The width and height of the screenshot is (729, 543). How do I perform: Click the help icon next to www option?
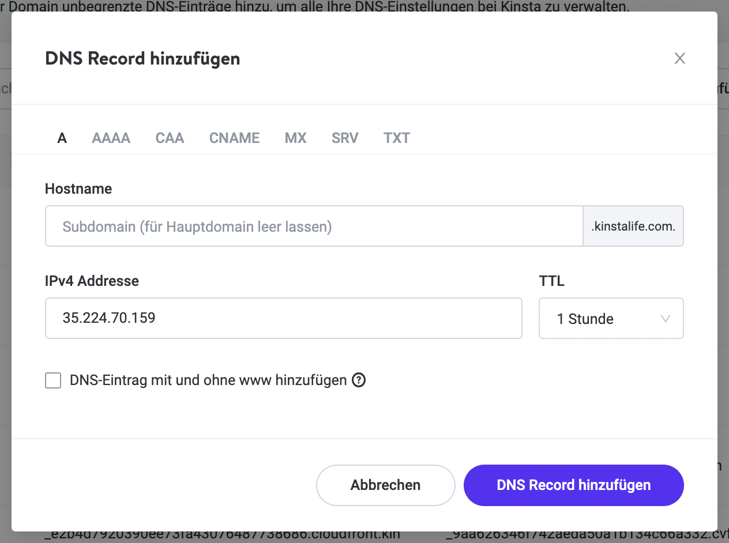coord(358,380)
